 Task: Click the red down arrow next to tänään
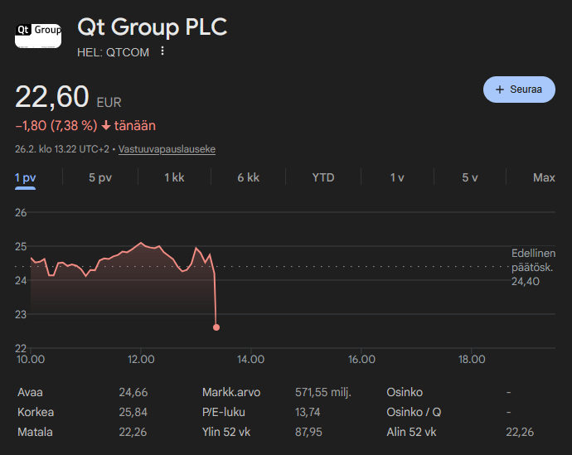[x=106, y=126]
